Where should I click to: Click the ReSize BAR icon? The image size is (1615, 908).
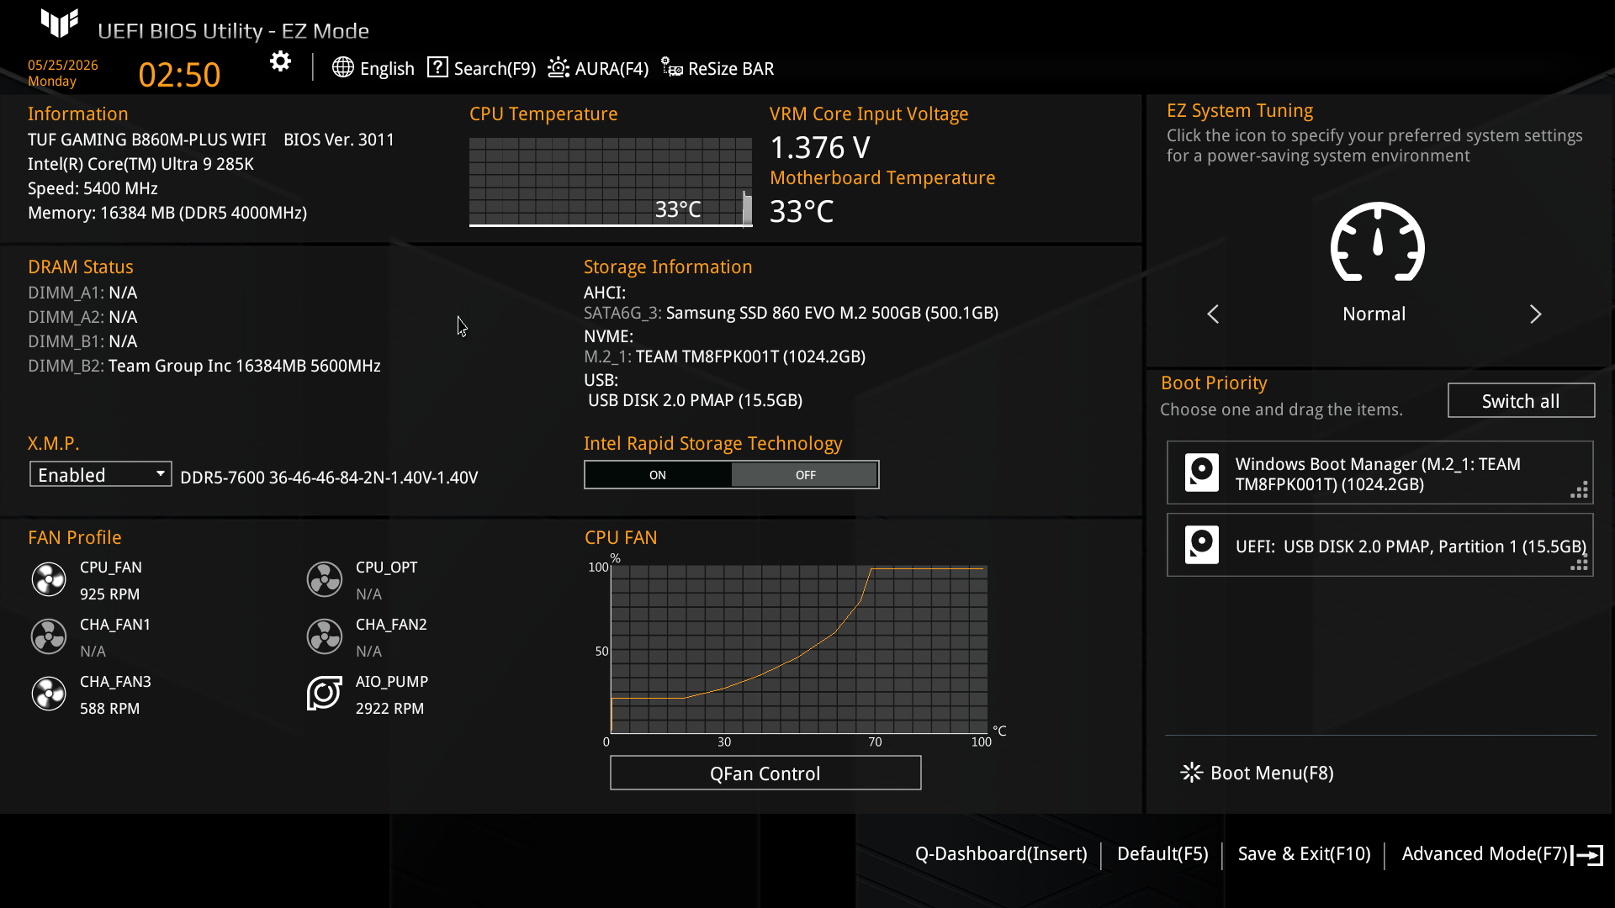[x=671, y=67]
